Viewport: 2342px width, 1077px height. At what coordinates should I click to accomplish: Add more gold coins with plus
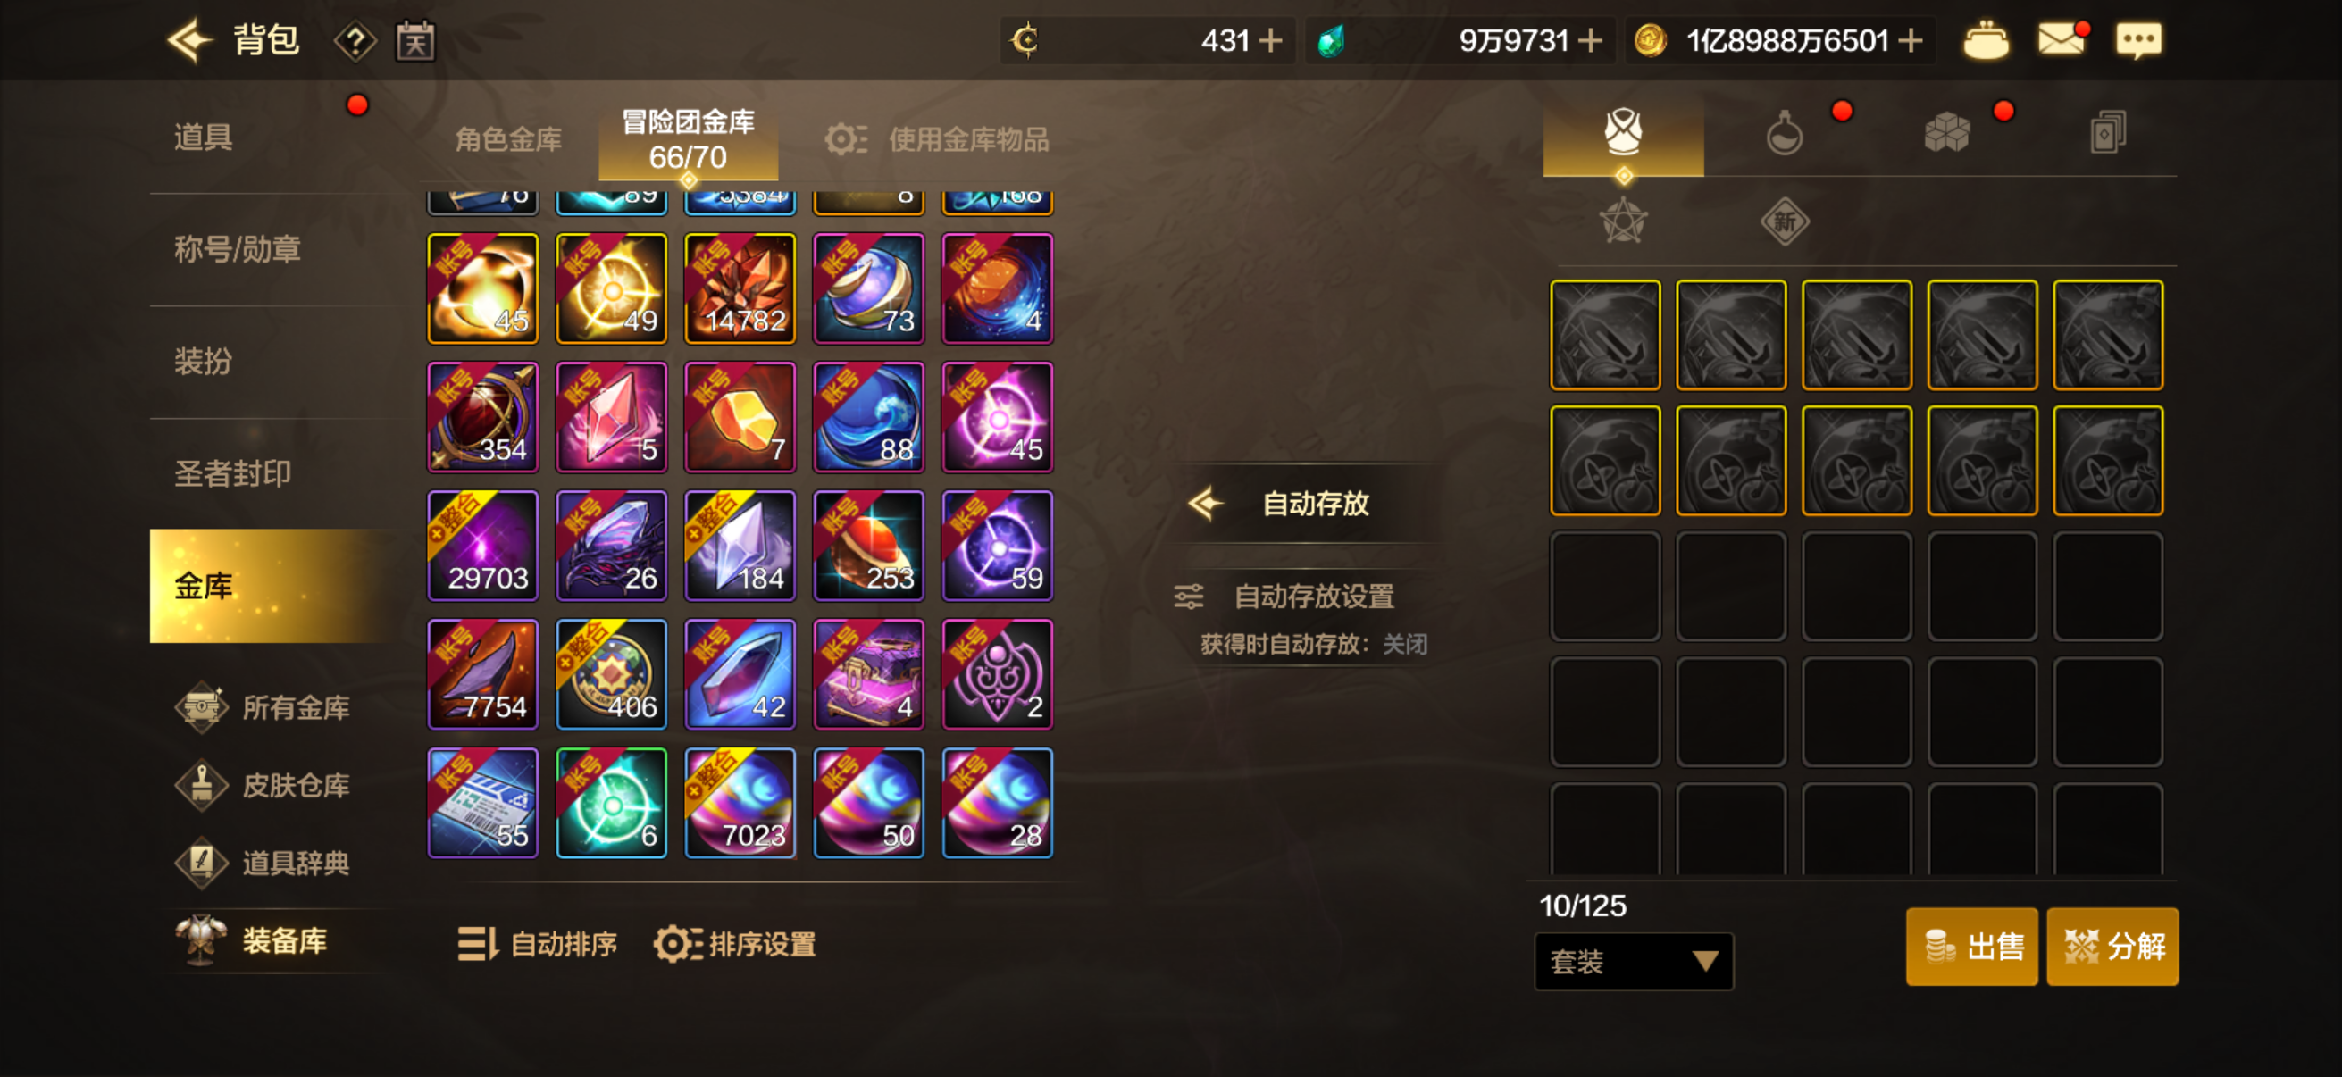pyautogui.click(x=1911, y=41)
